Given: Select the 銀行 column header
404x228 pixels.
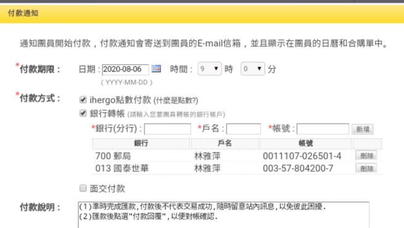Looking at the screenshot, I should coord(141,144).
